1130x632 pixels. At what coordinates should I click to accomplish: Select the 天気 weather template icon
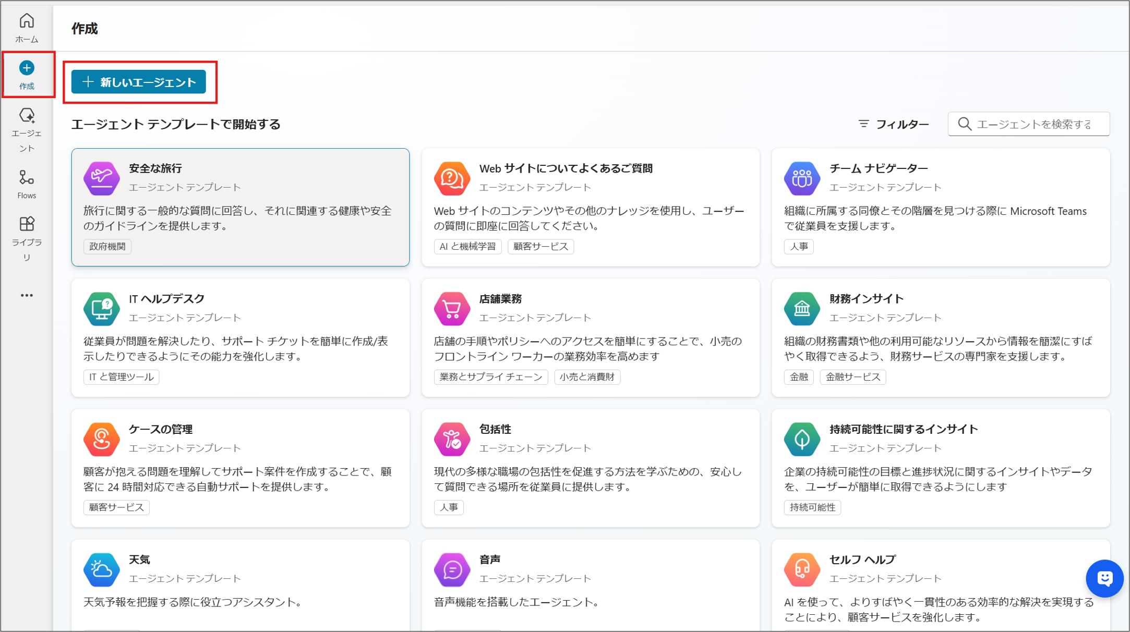pyautogui.click(x=101, y=569)
